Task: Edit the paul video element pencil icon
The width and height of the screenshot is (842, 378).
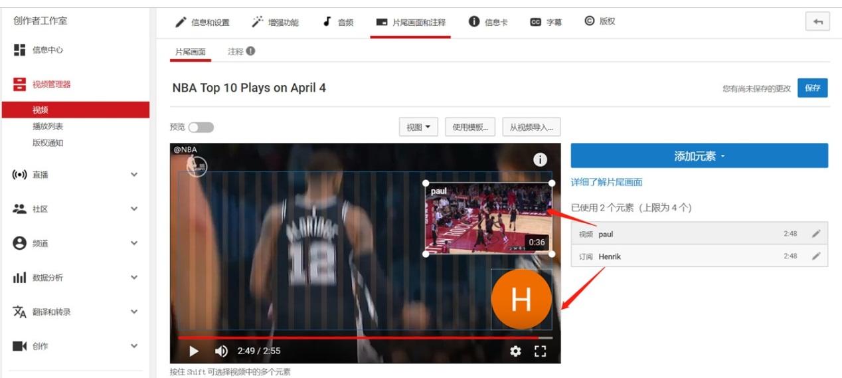Action: pos(816,234)
